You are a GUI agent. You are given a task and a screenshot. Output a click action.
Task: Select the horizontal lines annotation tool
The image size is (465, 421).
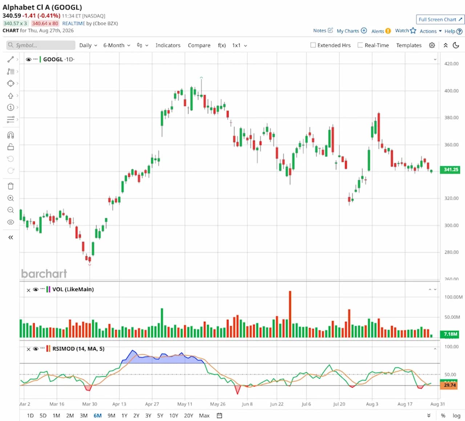tap(11, 120)
